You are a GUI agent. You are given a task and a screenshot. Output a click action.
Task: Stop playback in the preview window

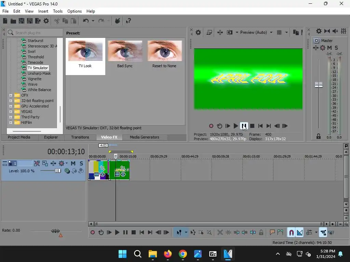pyautogui.click(x=252, y=126)
